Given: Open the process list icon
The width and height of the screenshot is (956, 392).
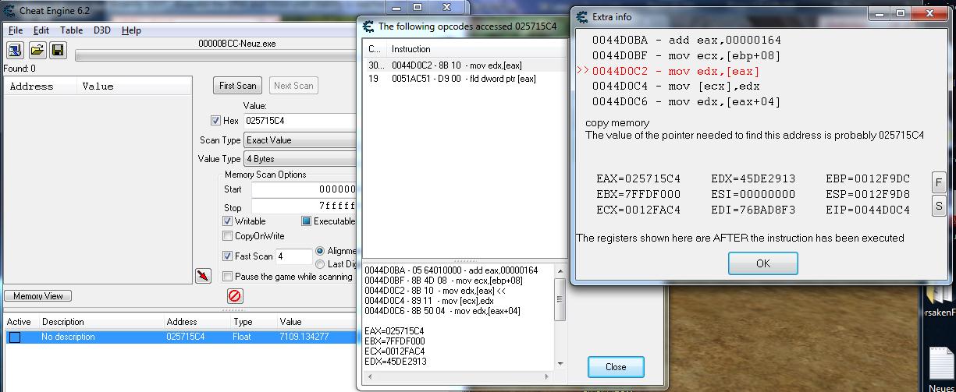Looking at the screenshot, I should click(16, 50).
